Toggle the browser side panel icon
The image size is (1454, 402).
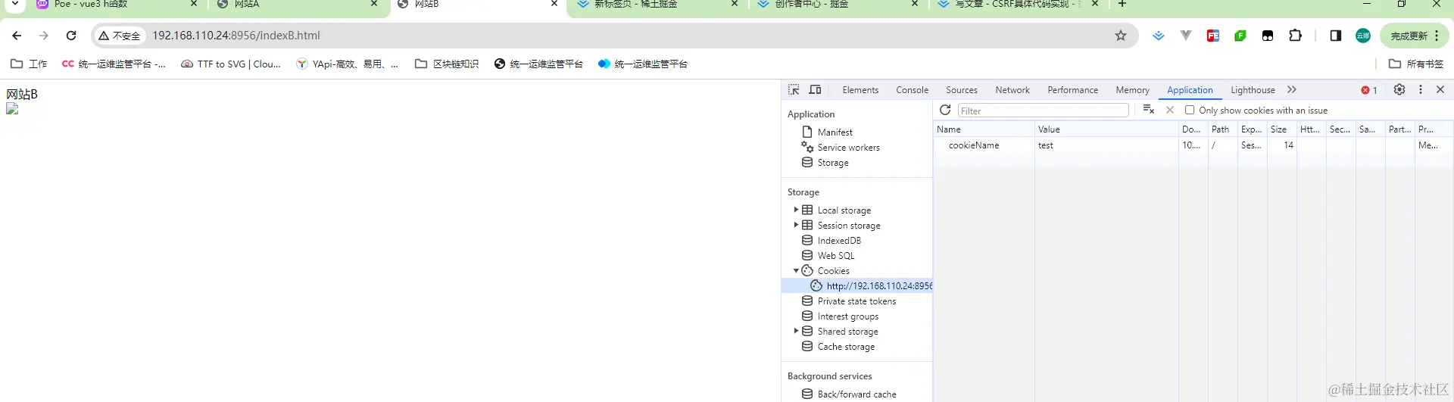point(1335,36)
